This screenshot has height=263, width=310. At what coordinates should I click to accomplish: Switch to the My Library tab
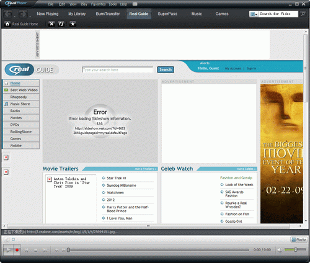tap(77, 14)
